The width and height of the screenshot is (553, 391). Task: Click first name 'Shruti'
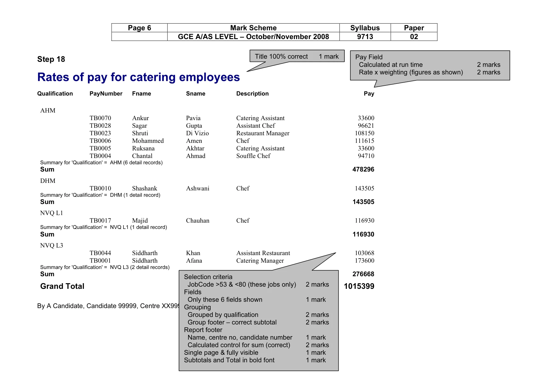(140, 133)
